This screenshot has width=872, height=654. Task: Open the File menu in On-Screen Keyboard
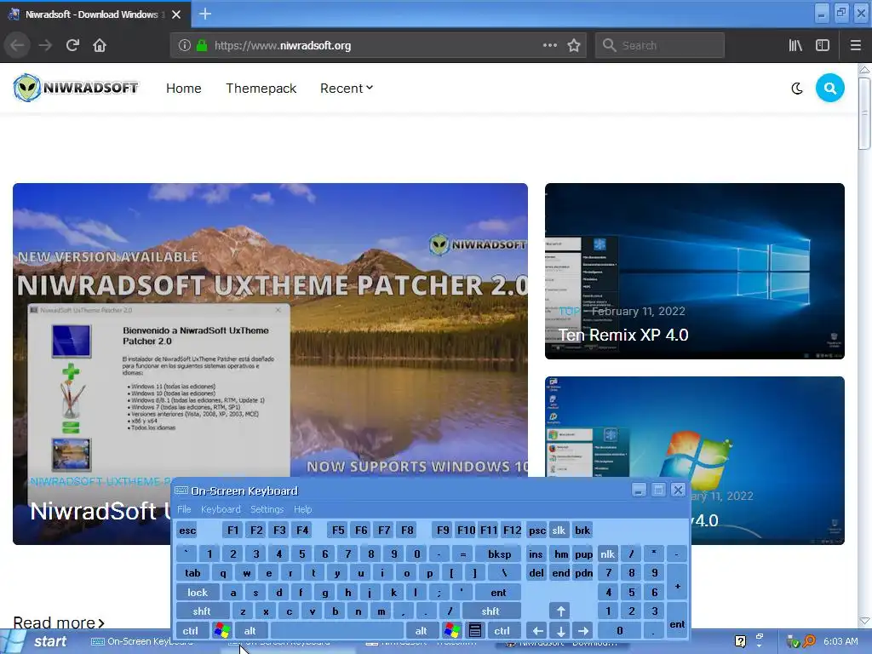(184, 509)
